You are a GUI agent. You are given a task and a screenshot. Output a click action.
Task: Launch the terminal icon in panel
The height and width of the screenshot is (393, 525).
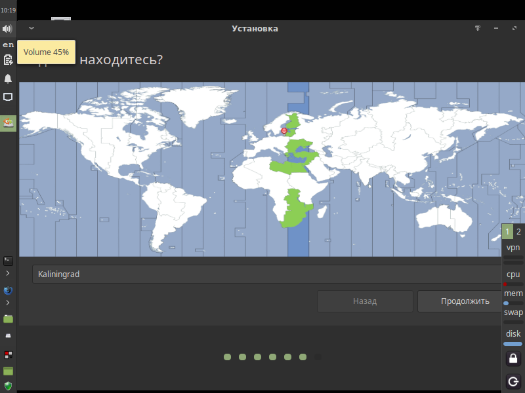pos(8,261)
